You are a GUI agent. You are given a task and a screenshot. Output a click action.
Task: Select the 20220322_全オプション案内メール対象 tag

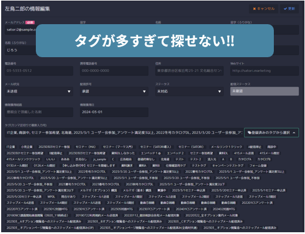pos(212,215)
